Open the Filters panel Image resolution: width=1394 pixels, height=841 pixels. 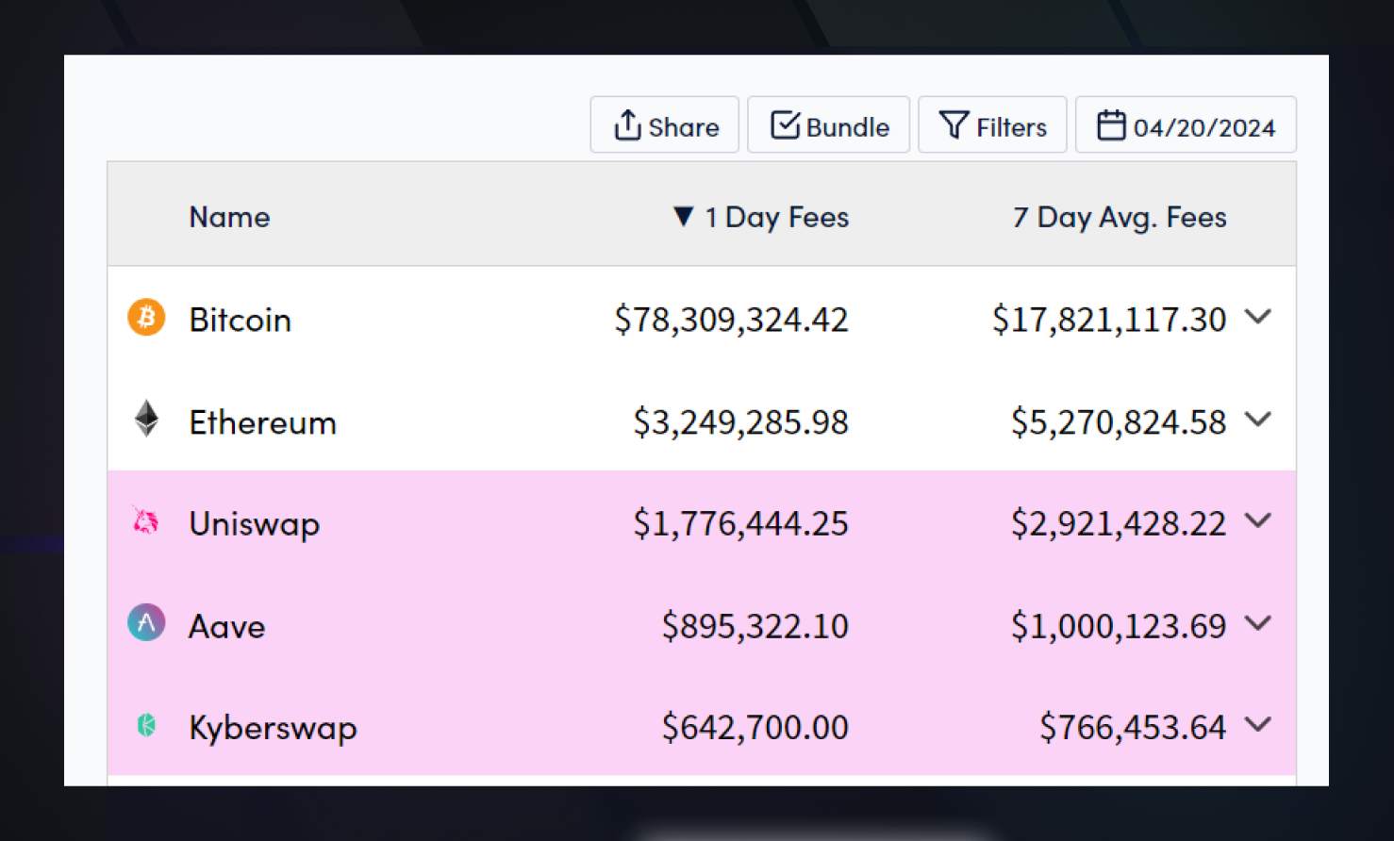[992, 124]
